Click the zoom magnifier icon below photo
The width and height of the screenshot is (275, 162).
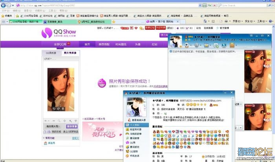59,121
